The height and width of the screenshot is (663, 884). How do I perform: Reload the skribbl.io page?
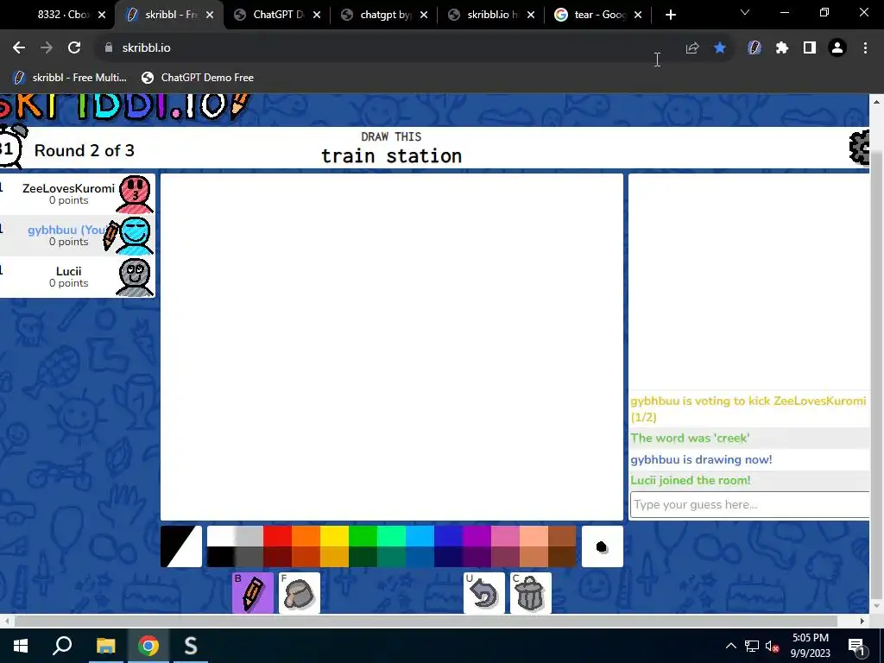74,48
